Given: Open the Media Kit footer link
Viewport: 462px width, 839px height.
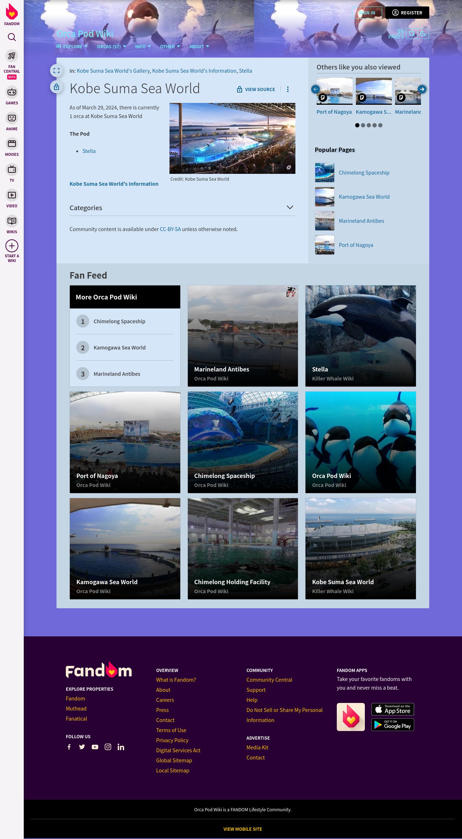Looking at the screenshot, I should [x=257, y=748].
